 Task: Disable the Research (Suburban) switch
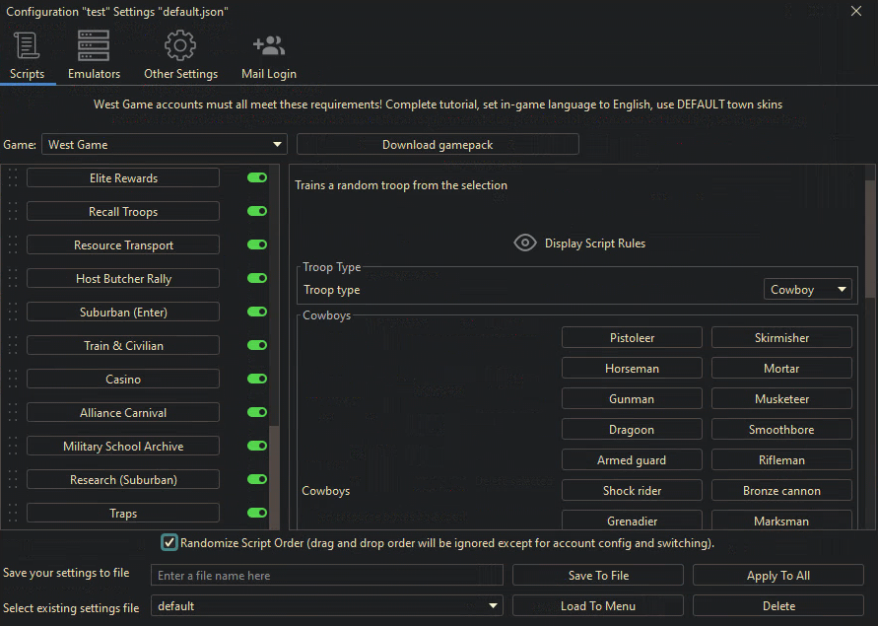pyautogui.click(x=257, y=479)
